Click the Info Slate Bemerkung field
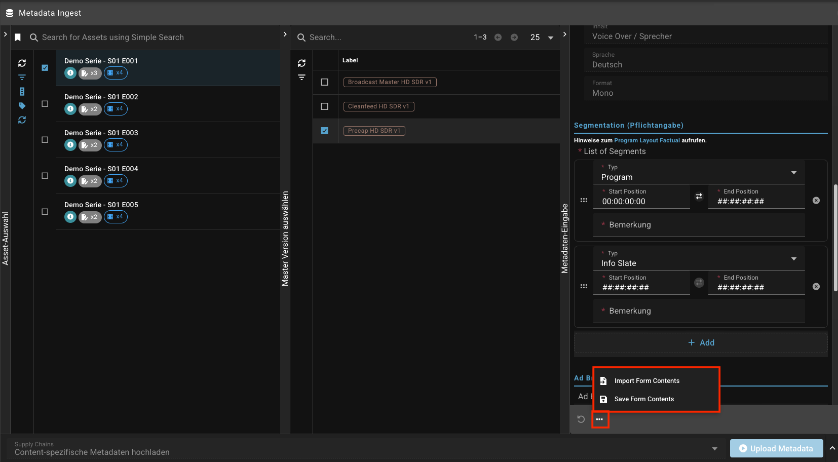The width and height of the screenshot is (838, 462). [699, 311]
